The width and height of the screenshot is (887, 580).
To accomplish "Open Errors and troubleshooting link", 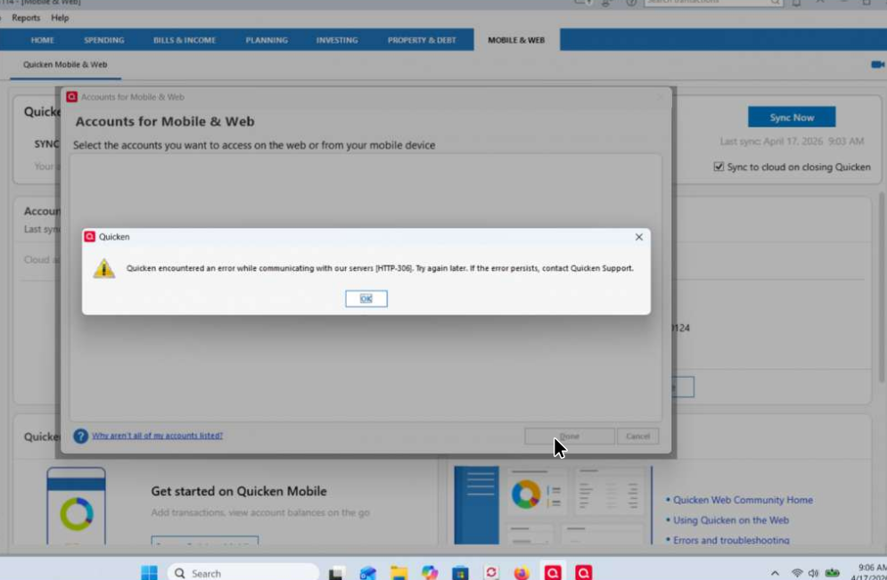I will point(731,540).
